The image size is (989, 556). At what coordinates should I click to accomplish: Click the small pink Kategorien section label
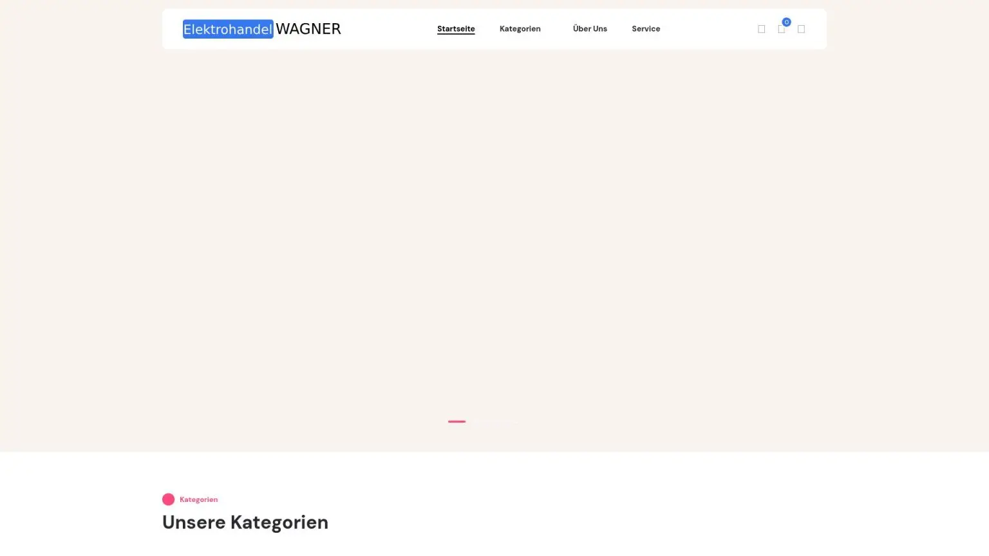click(198, 499)
